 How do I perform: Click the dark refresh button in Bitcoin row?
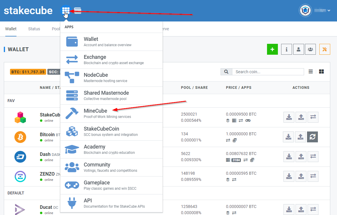point(312,137)
